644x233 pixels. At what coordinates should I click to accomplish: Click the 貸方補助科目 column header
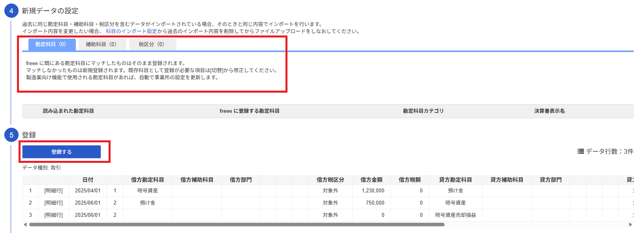coord(507,180)
